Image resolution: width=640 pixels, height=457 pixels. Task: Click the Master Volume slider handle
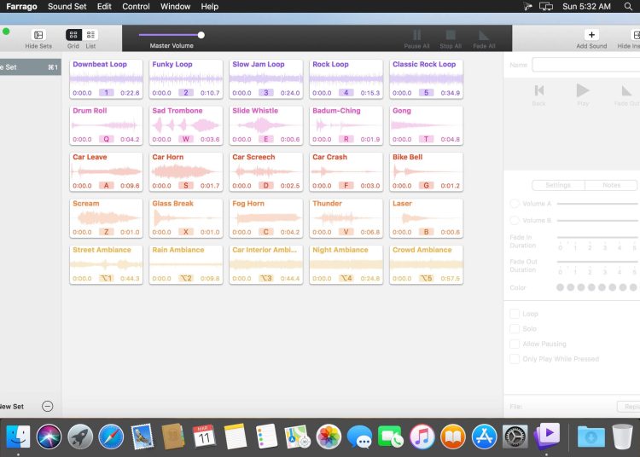click(201, 35)
